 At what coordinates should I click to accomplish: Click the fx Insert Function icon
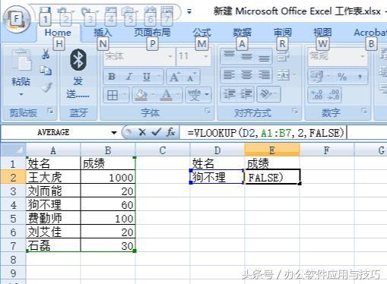click(x=170, y=132)
